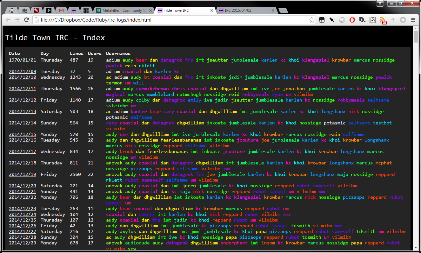This screenshot has height=253, width=421.
Task: Click username 'endorphant' in 2014/12/29 row
Action: (x=234, y=243)
